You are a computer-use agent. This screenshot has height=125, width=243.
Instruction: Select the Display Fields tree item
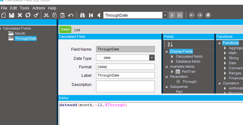(x=181, y=51)
